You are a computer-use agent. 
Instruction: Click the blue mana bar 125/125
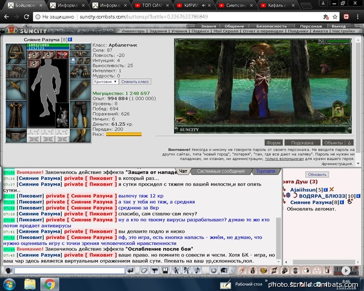48,48
